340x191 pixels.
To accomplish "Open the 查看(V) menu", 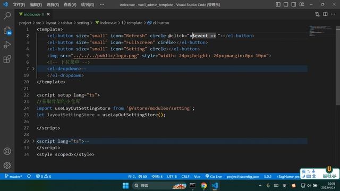I will tap(70, 5).
